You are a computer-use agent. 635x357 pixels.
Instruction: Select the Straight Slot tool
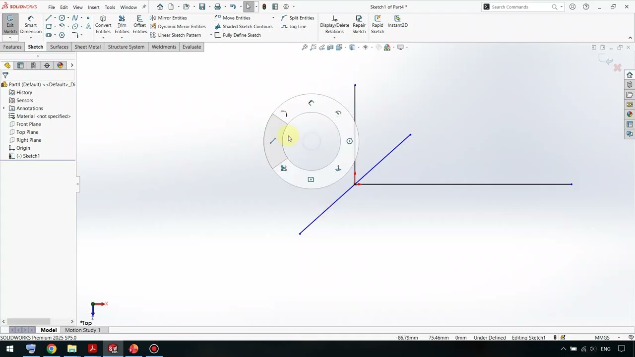pyautogui.click(x=48, y=35)
